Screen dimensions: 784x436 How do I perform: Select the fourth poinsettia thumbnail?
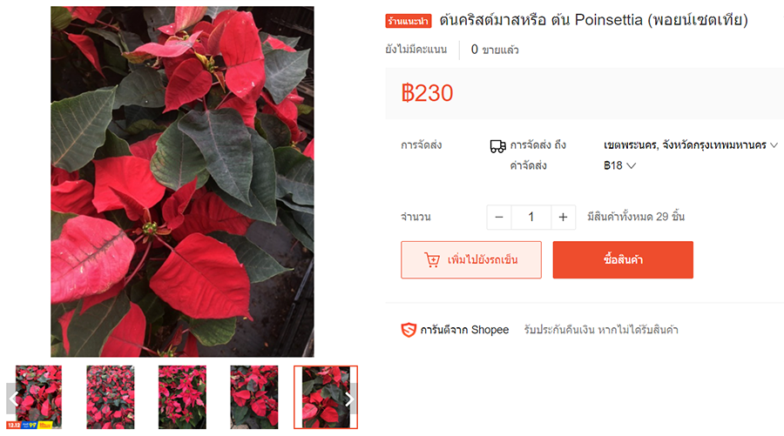pos(254,397)
